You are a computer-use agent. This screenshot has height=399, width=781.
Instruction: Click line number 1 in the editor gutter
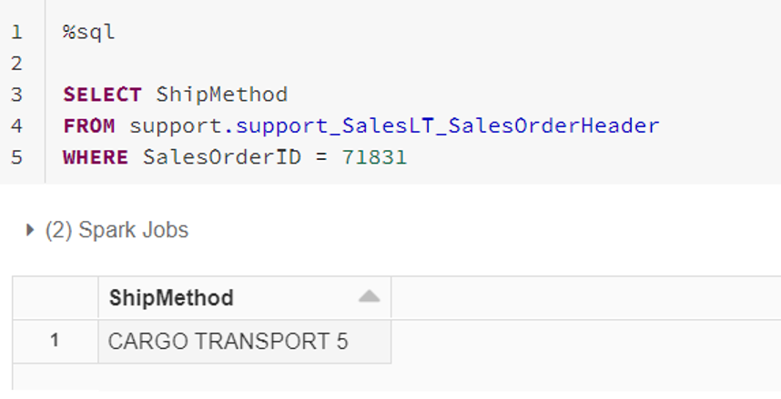(16, 33)
